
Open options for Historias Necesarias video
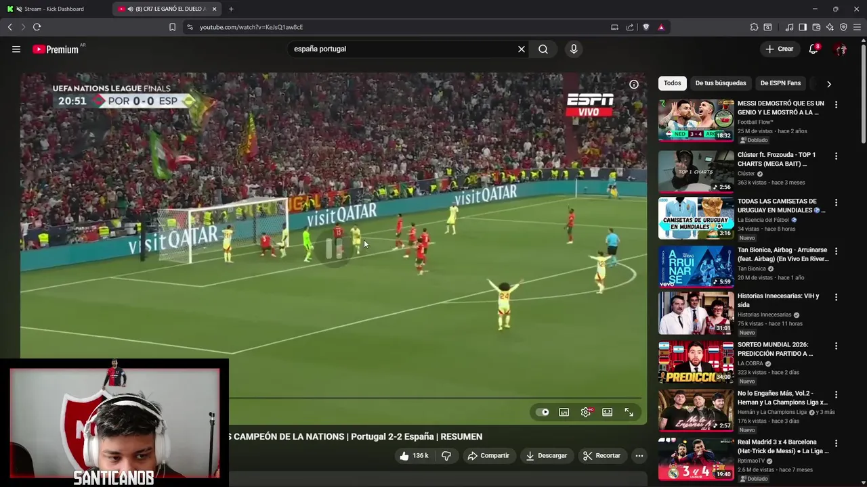coord(836,297)
